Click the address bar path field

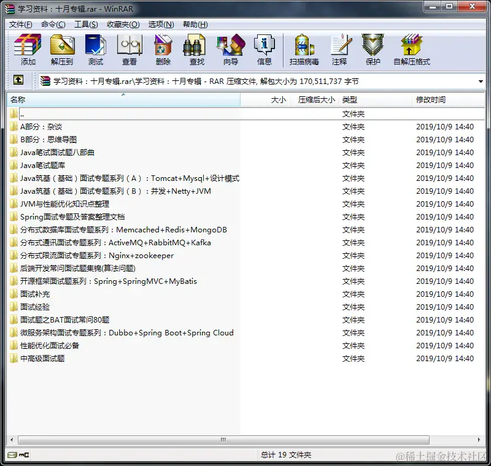(x=257, y=82)
